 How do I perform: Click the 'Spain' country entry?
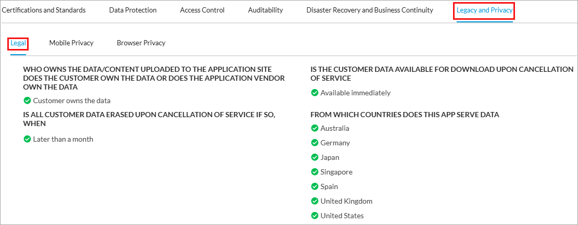pos(329,186)
